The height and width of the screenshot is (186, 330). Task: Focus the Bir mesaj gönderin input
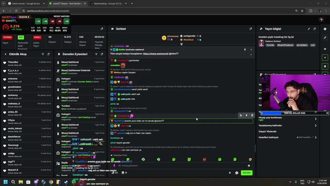182,166
